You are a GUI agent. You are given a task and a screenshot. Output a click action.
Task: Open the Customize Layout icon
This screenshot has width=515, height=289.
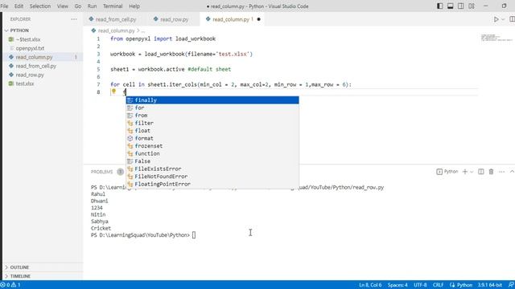coord(472,6)
